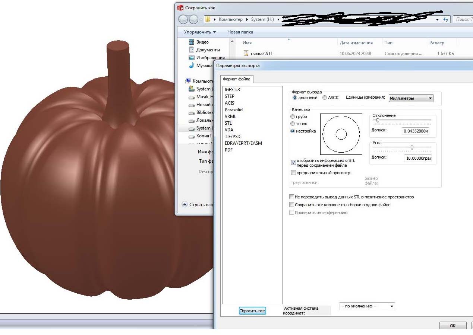Open the Документы library in sidebar
Viewport: 473px width, 335px height.
click(208, 50)
